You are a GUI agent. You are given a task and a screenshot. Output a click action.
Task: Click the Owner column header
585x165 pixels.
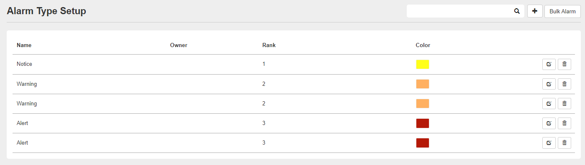coord(178,45)
